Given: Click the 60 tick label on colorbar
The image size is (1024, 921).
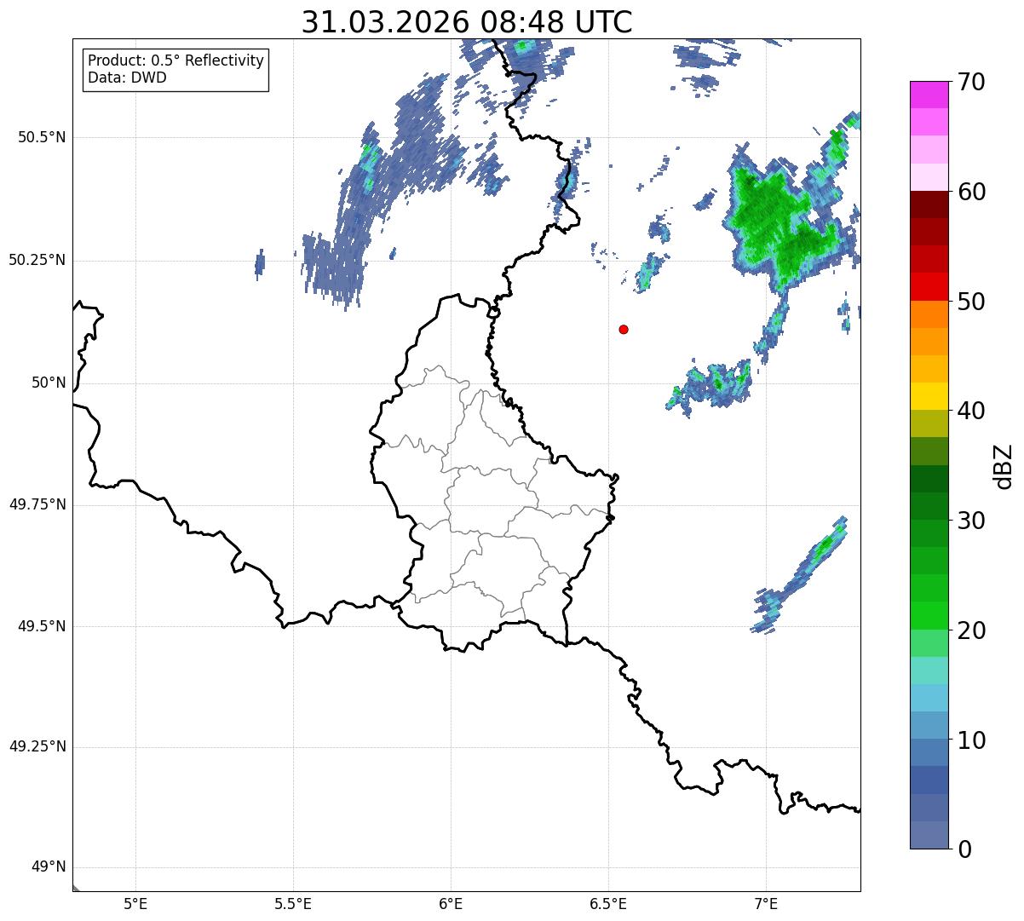Looking at the screenshot, I should pos(971,192).
